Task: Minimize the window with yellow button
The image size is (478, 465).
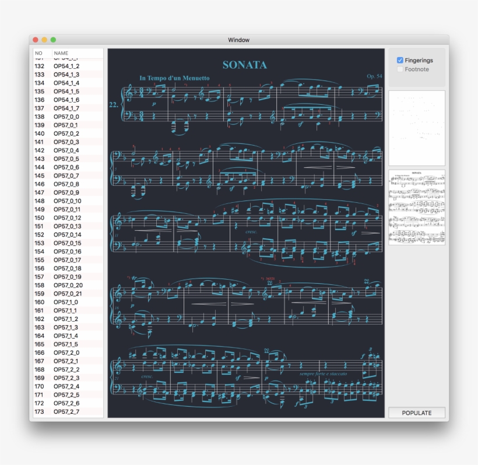Action: (44, 40)
